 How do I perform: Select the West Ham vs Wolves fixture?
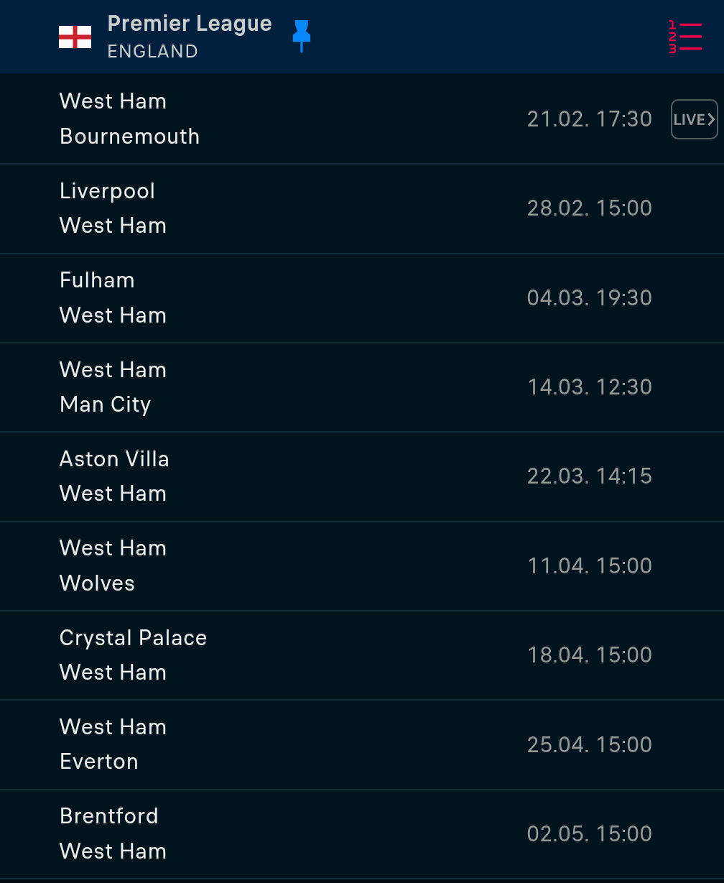(362, 565)
